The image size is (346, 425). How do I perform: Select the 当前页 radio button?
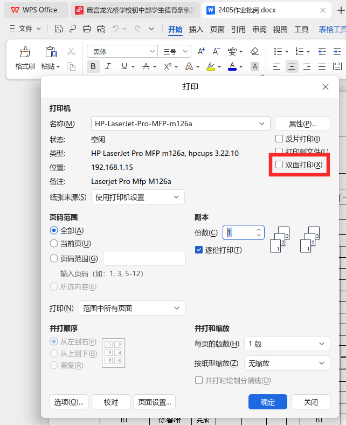(x=54, y=243)
